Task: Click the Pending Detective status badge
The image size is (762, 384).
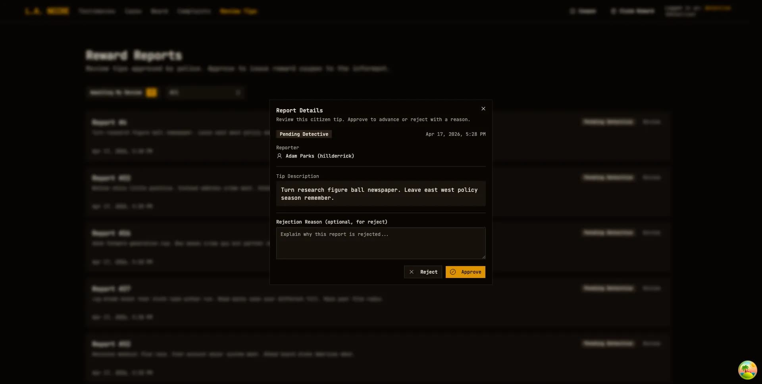Action: pos(304,134)
